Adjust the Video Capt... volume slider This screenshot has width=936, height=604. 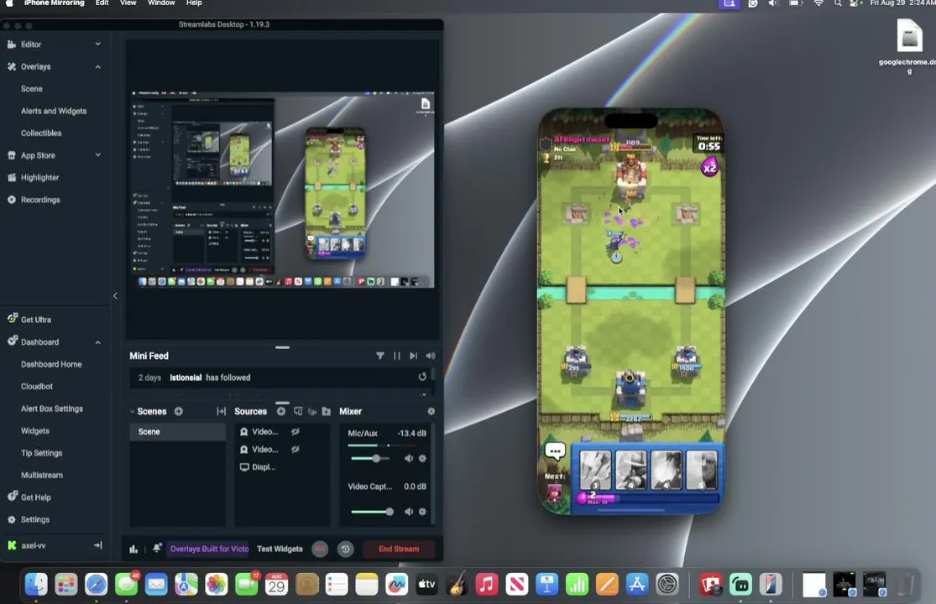(372, 512)
